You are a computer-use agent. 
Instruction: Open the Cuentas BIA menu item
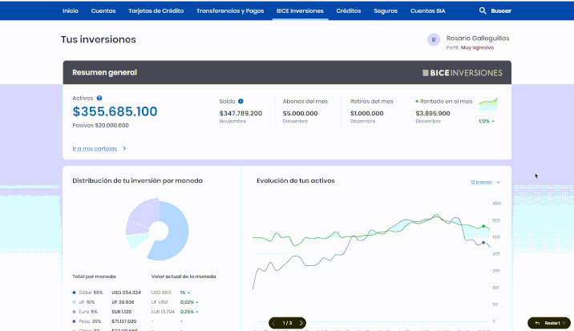point(427,11)
